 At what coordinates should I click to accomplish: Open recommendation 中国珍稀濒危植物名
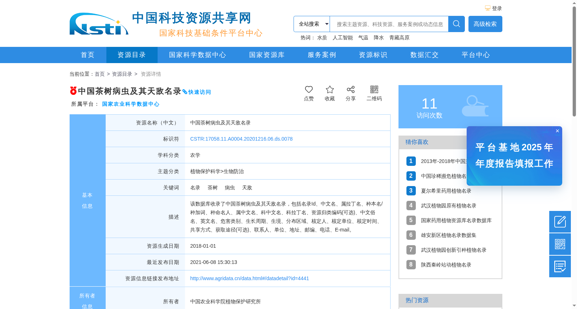pyautogui.click(x=444, y=176)
